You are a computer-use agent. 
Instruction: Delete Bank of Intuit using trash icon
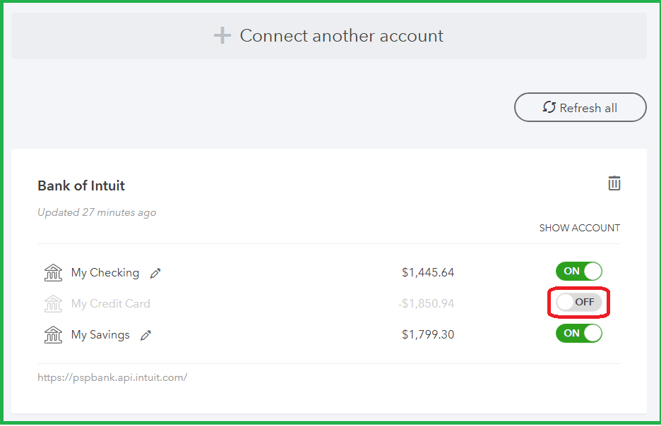click(614, 183)
